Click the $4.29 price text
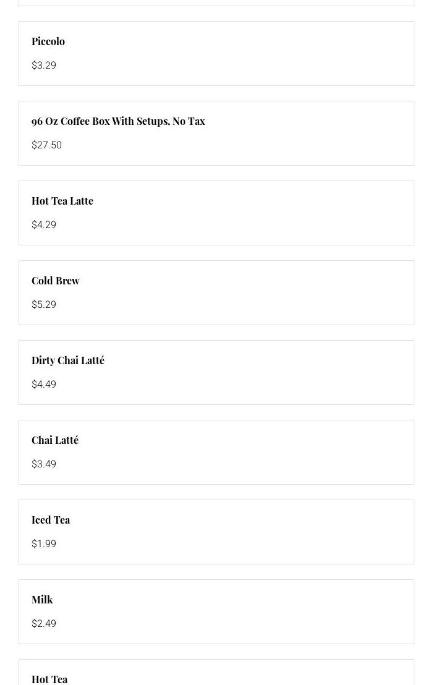The image size is (436, 685). click(44, 225)
